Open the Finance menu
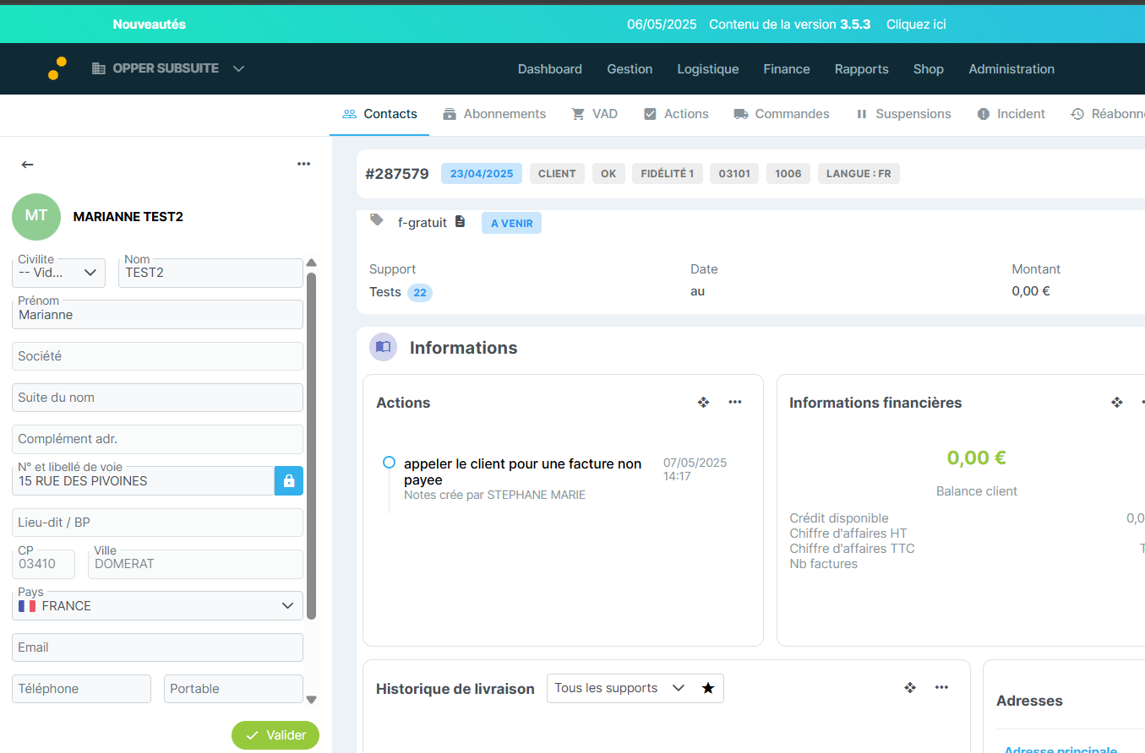This screenshot has width=1145, height=753. (787, 69)
